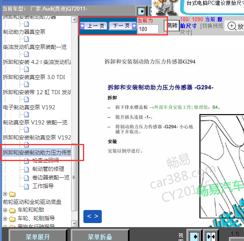Click the current page number input field
244x241 pixels.
(x=148, y=29)
